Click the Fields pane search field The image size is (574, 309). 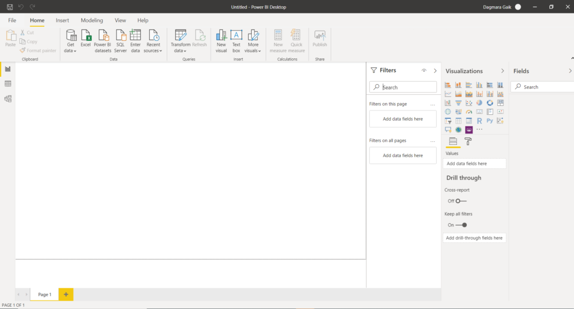(x=543, y=87)
